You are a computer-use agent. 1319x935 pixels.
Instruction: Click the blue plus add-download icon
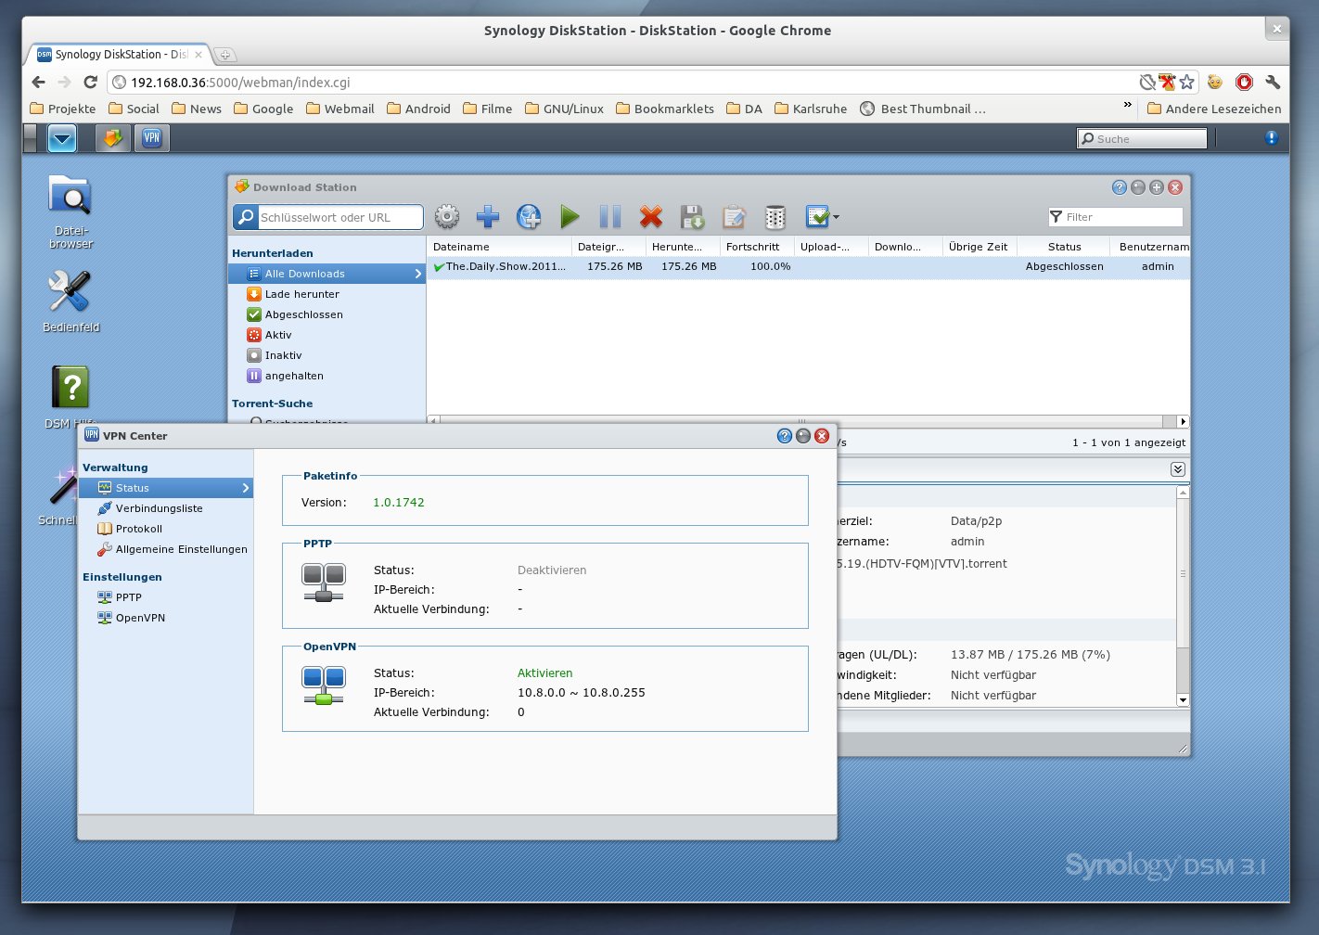click(x=488, y=217)
